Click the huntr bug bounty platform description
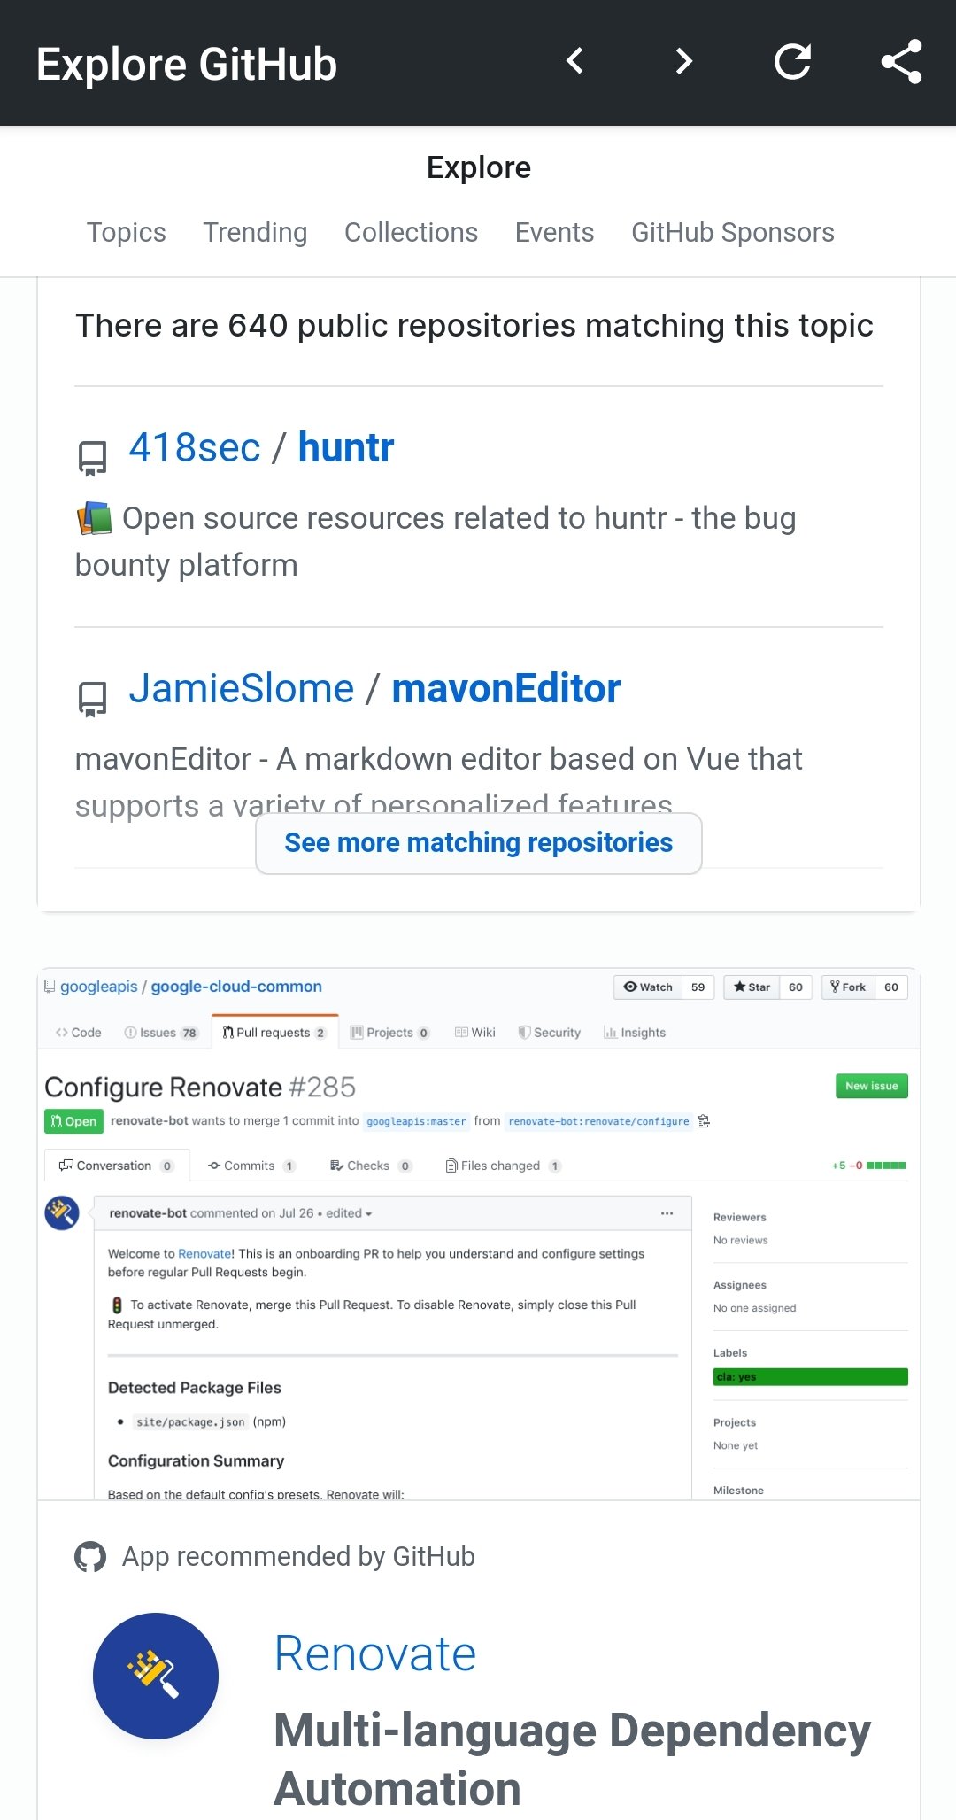 [436, 541]
